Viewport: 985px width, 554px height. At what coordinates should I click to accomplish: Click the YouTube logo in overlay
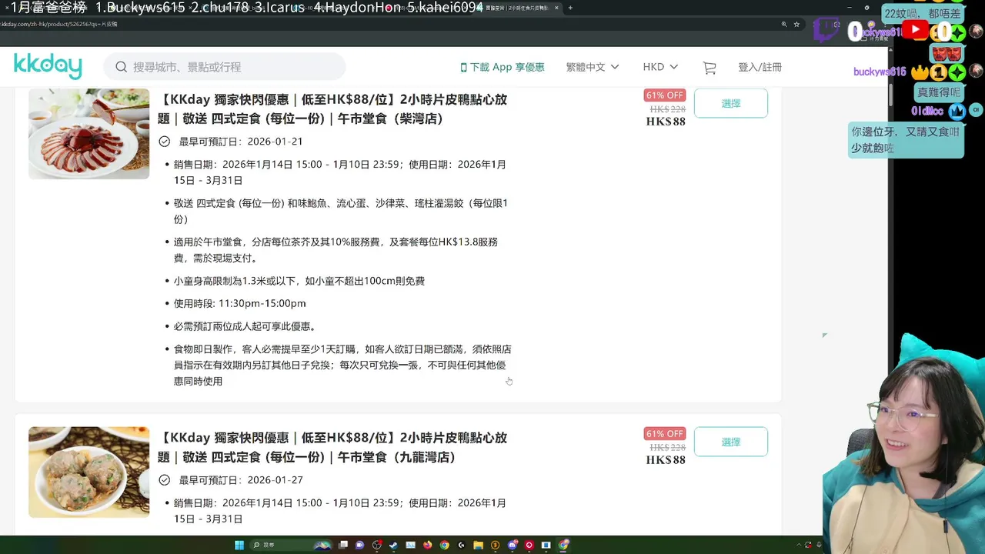tap(915, 30)
